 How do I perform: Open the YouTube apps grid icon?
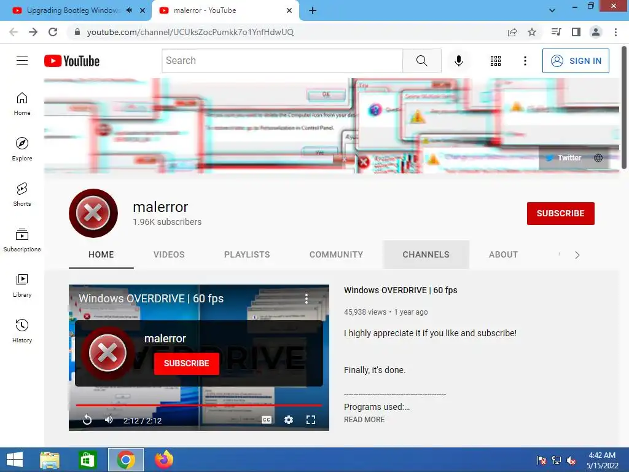(x=496, y=61)
